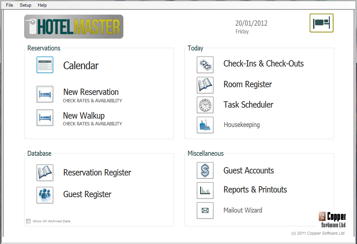Click the Show All Archived Data label

coord(51,221)
